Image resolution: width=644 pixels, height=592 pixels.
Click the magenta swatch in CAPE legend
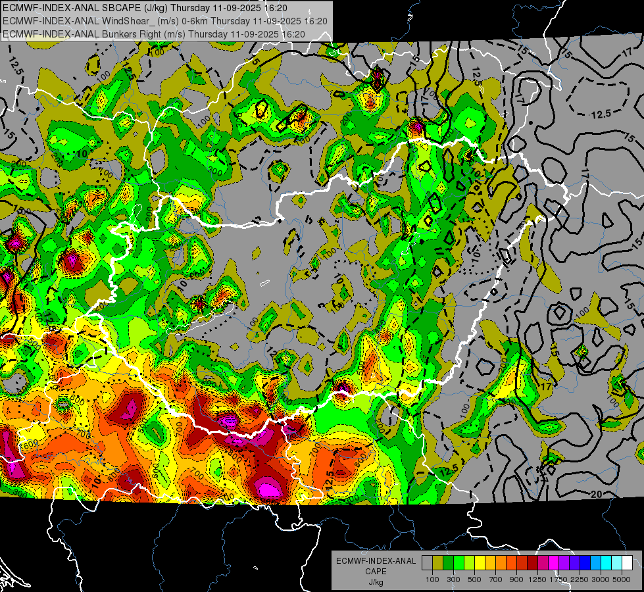tap(554, 562)
